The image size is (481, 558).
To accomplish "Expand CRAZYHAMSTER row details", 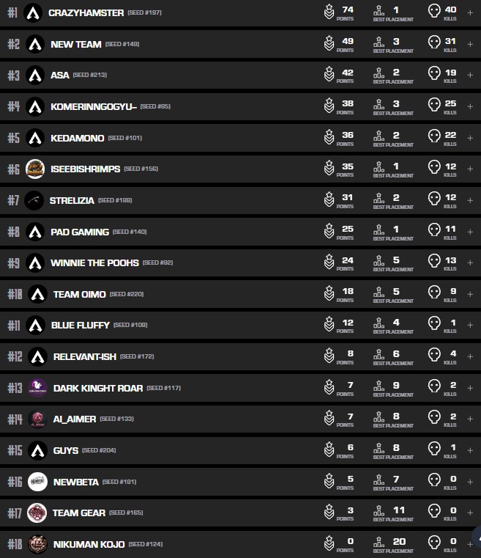I will pyautogui.click(x=469, y=12).
